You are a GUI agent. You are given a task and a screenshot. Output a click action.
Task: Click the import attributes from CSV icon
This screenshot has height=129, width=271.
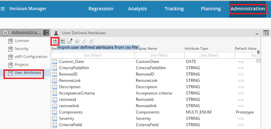tap(55, 41)
